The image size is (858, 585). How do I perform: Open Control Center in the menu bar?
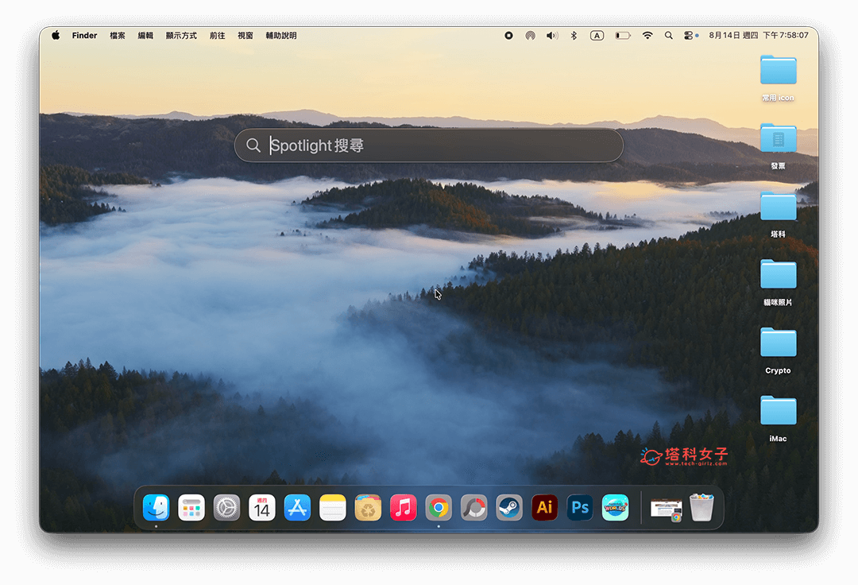(x=690, y=35)
